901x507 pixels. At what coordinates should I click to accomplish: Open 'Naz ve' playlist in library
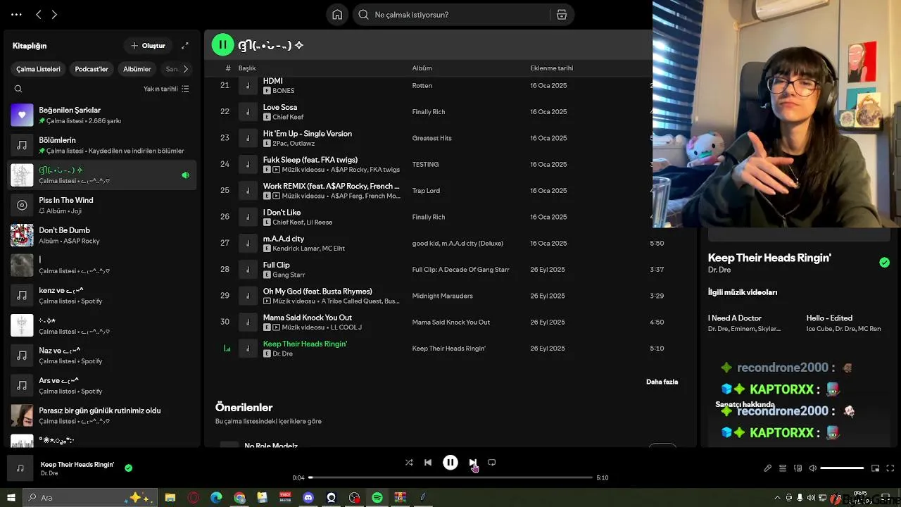103,355
